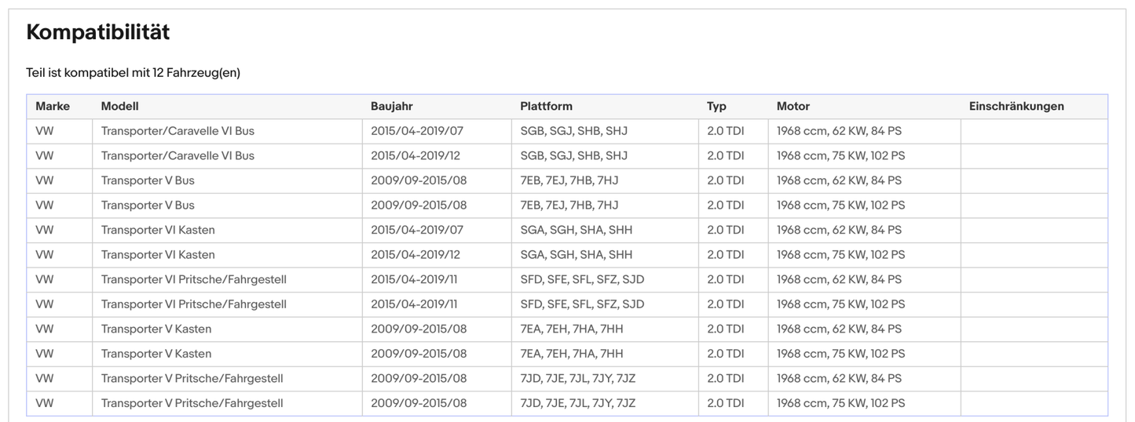This screenshot has height=422, width=1135.
Task: Click the 'Teil ist kompatibel mit 12 Fahrzeug(en)' text
Action: click(x=133, y=73)
